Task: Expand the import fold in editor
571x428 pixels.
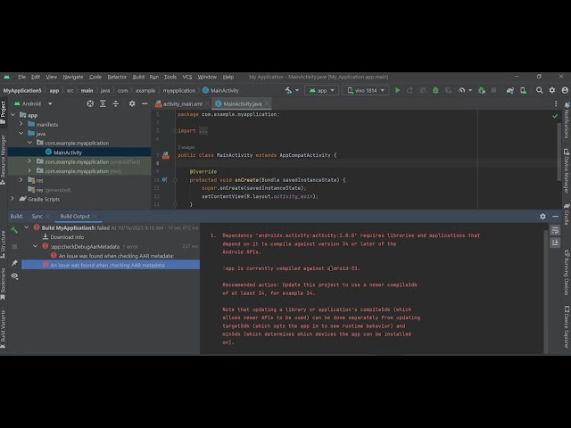Action: 175,131
